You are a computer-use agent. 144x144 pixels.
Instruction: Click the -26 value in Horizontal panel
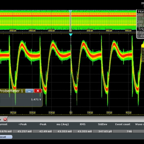(140, 25)
